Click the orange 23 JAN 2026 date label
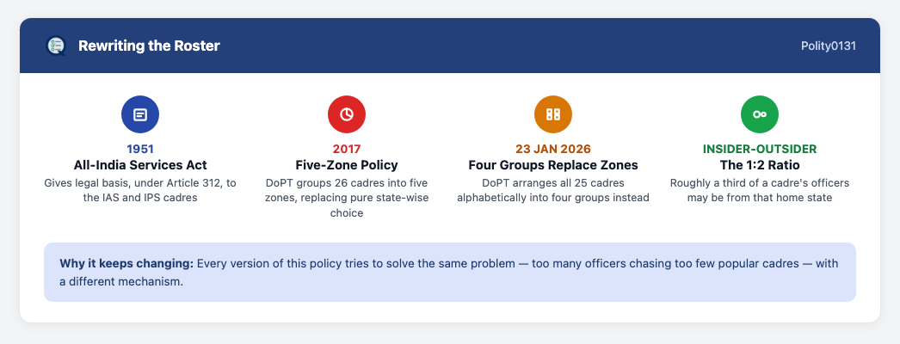This screenshot has height=344, width=900. 553,149
